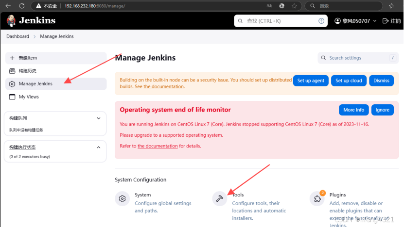Click the orange badge showing 2 on Plugins

click(x=322, y=193)
